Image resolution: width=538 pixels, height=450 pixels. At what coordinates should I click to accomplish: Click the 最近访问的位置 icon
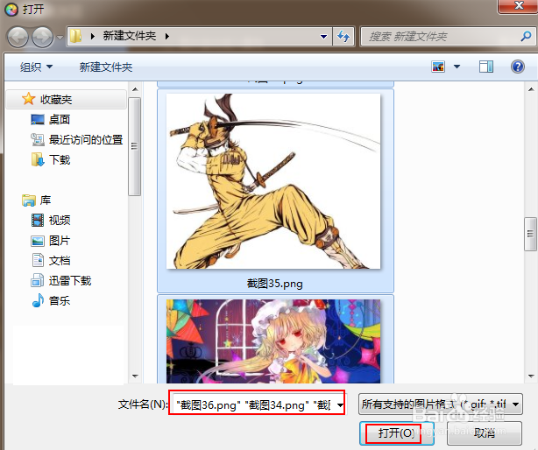pyautogui.click(x=38, y=139)
